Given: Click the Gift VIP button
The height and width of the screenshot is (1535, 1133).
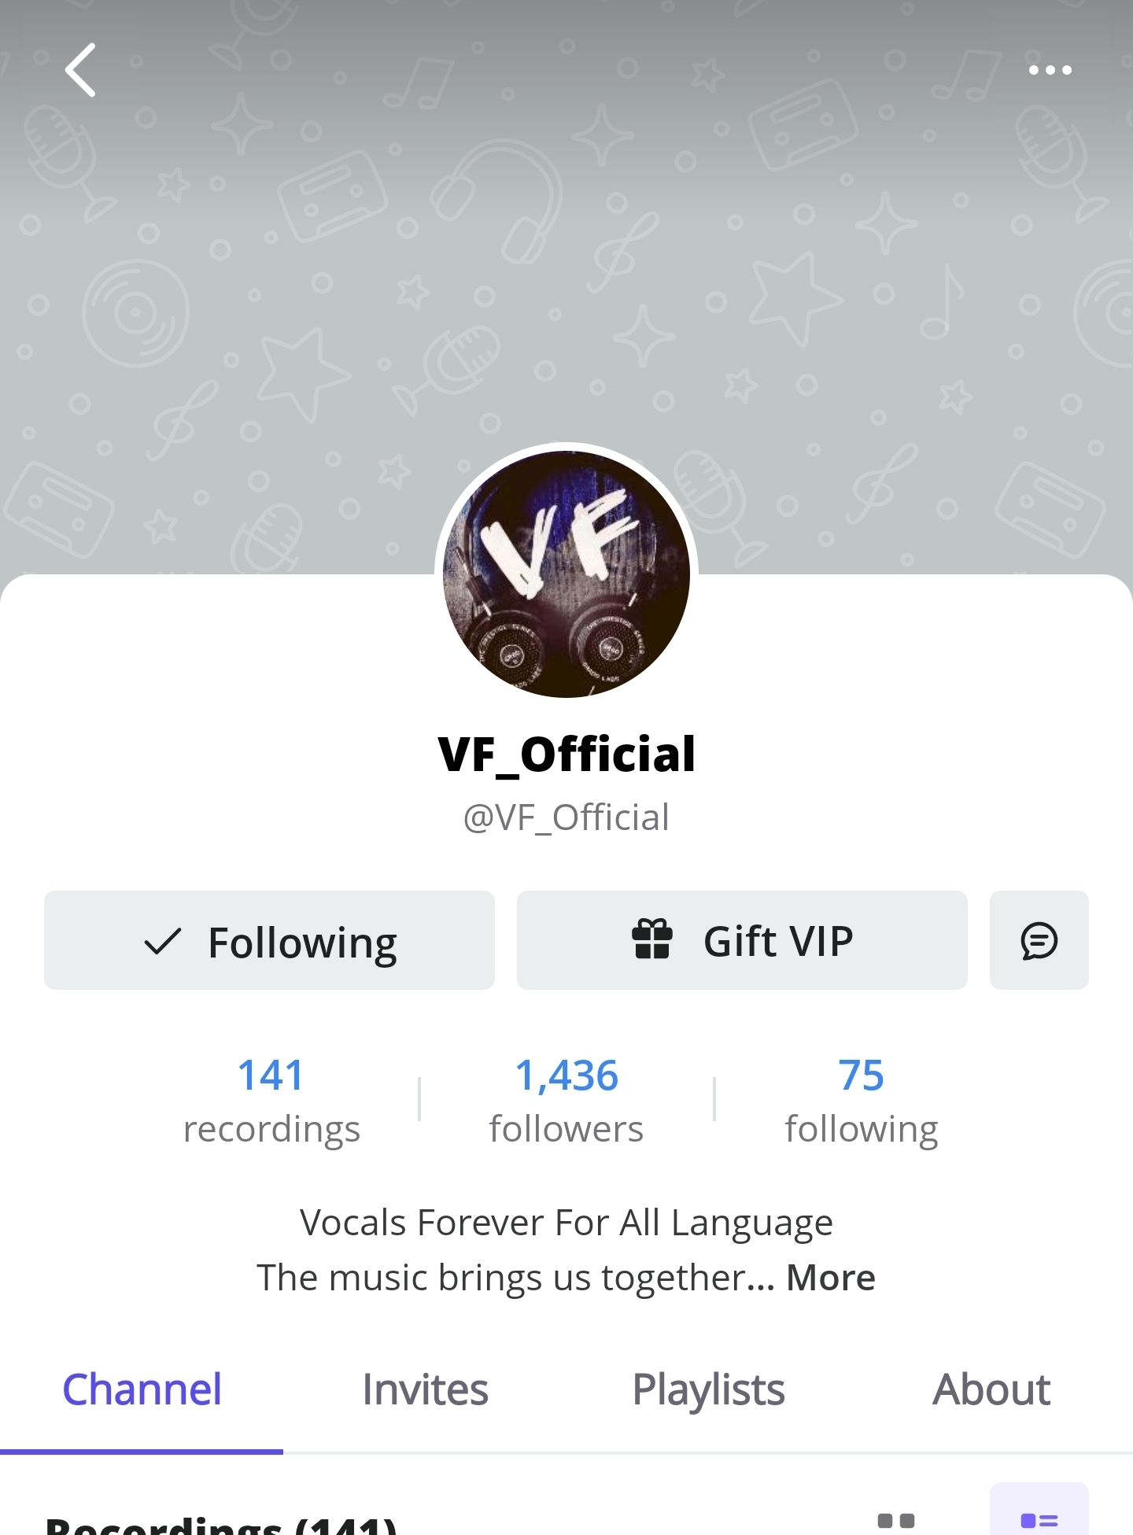Looking at the screenshot, I should [x=742, y=940].
